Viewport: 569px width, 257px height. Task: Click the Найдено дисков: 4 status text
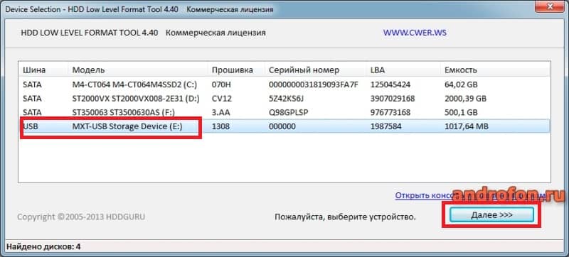43,247
